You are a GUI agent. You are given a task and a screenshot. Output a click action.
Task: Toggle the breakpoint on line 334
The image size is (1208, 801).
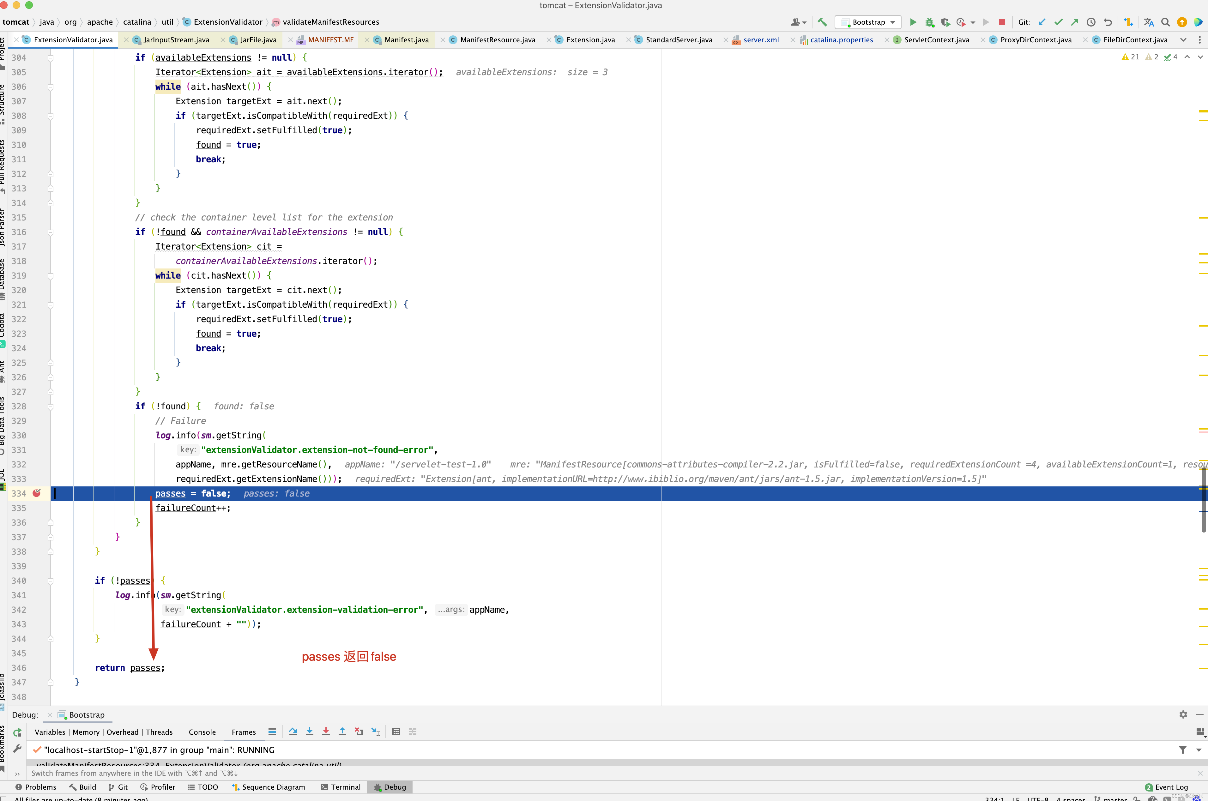[37, 493]
